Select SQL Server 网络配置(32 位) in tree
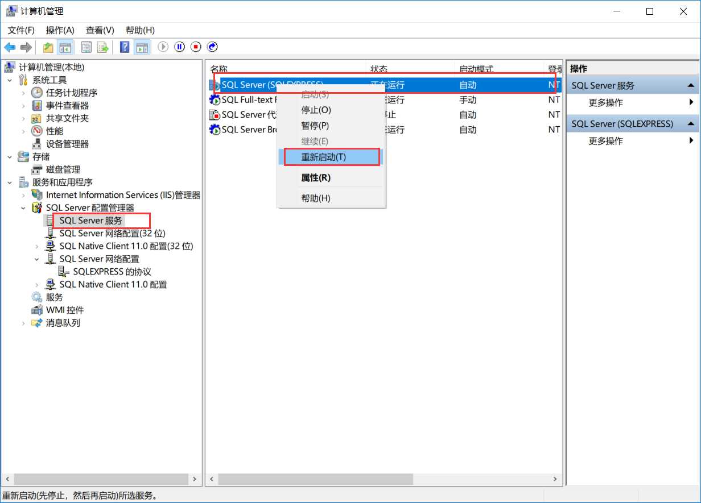 point(113,233)
